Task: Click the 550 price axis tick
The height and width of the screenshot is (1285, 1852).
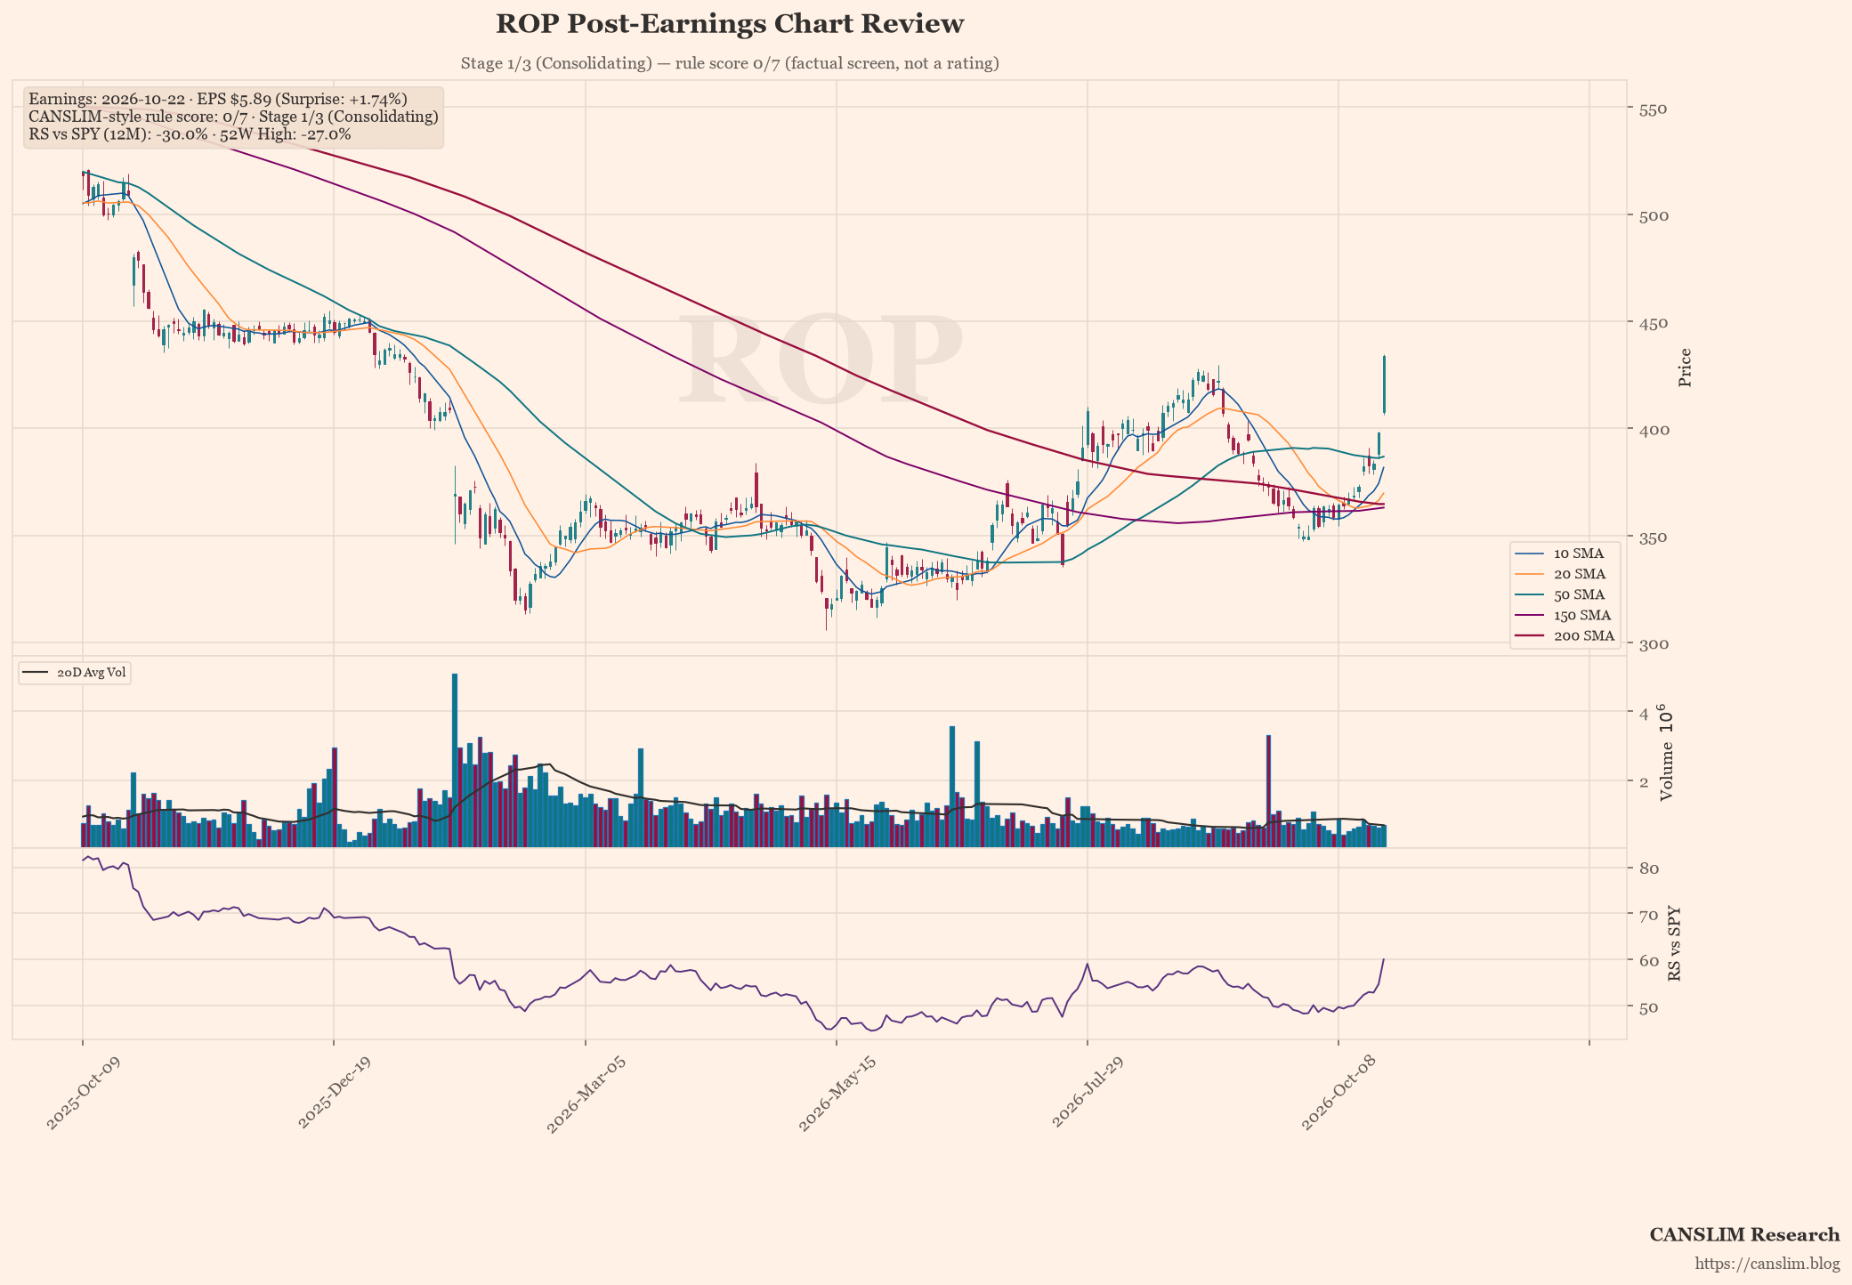Action: (x=1653, y=109)
